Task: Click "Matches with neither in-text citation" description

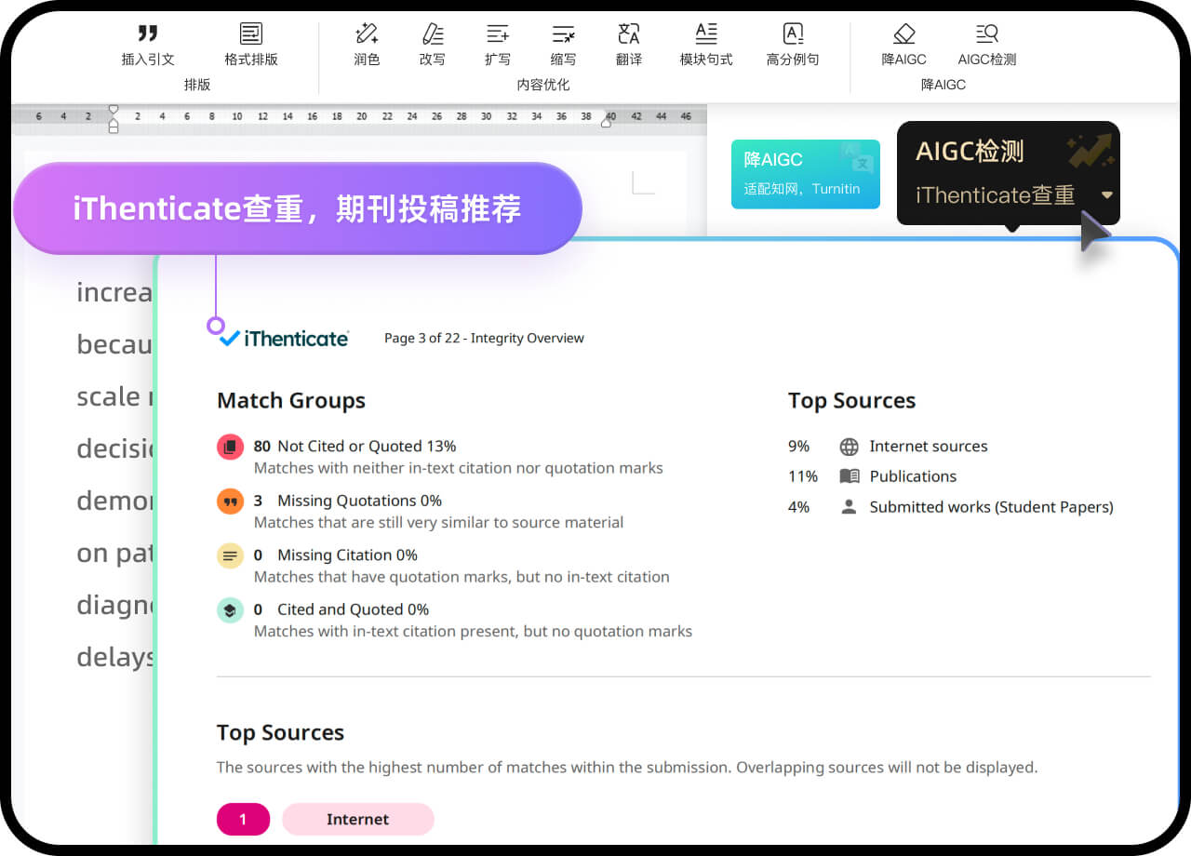Action: [459, 468]
